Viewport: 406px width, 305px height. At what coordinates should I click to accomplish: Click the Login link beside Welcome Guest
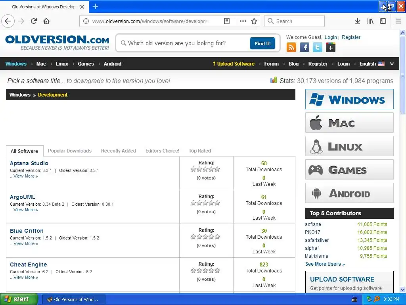pos(331,37)
